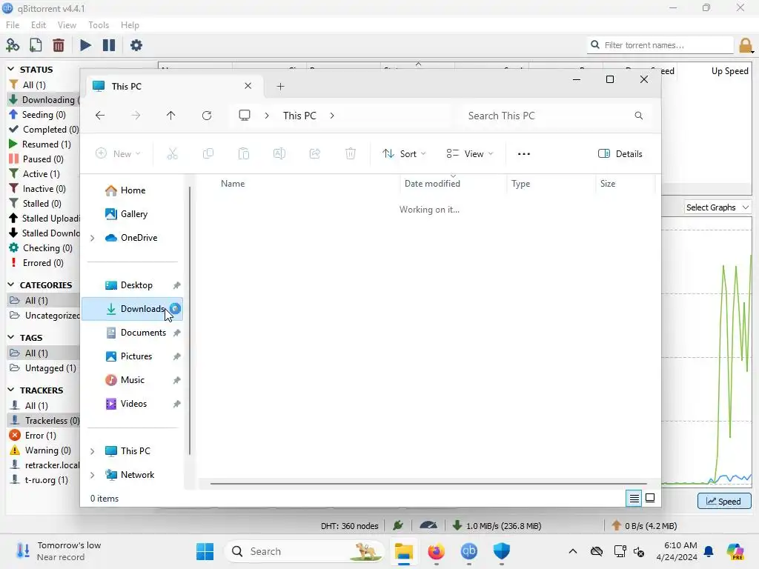Click the red Delete torrent trash icon

[59, 45]
